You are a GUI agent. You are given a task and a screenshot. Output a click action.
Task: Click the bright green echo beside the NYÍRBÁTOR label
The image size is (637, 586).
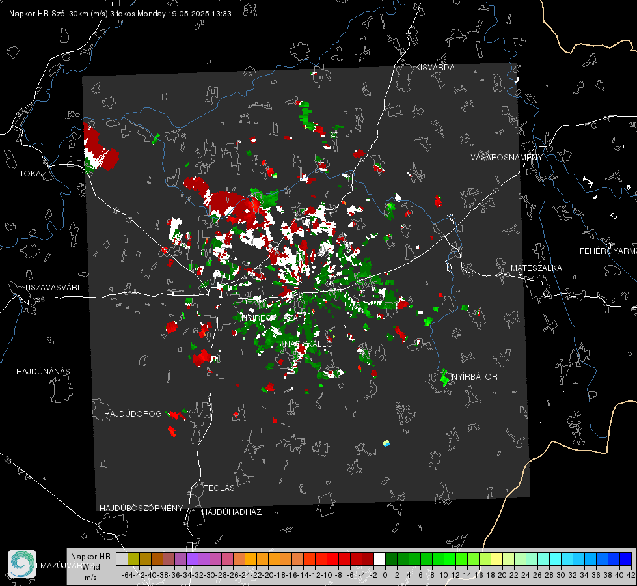tap(445, 378)
